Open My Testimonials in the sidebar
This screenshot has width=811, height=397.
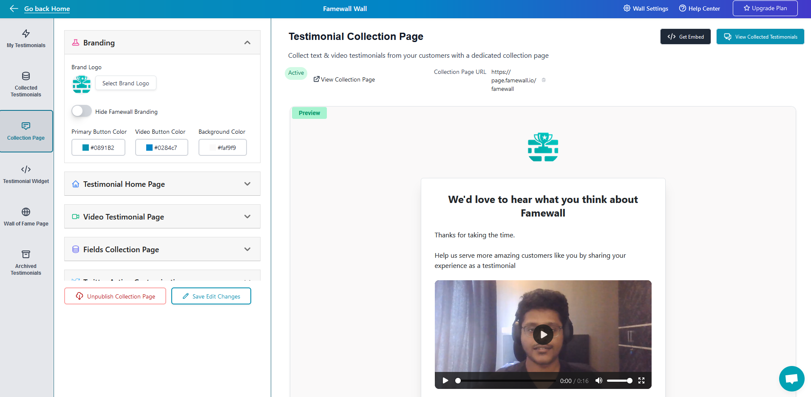click(x=26, y=39)
